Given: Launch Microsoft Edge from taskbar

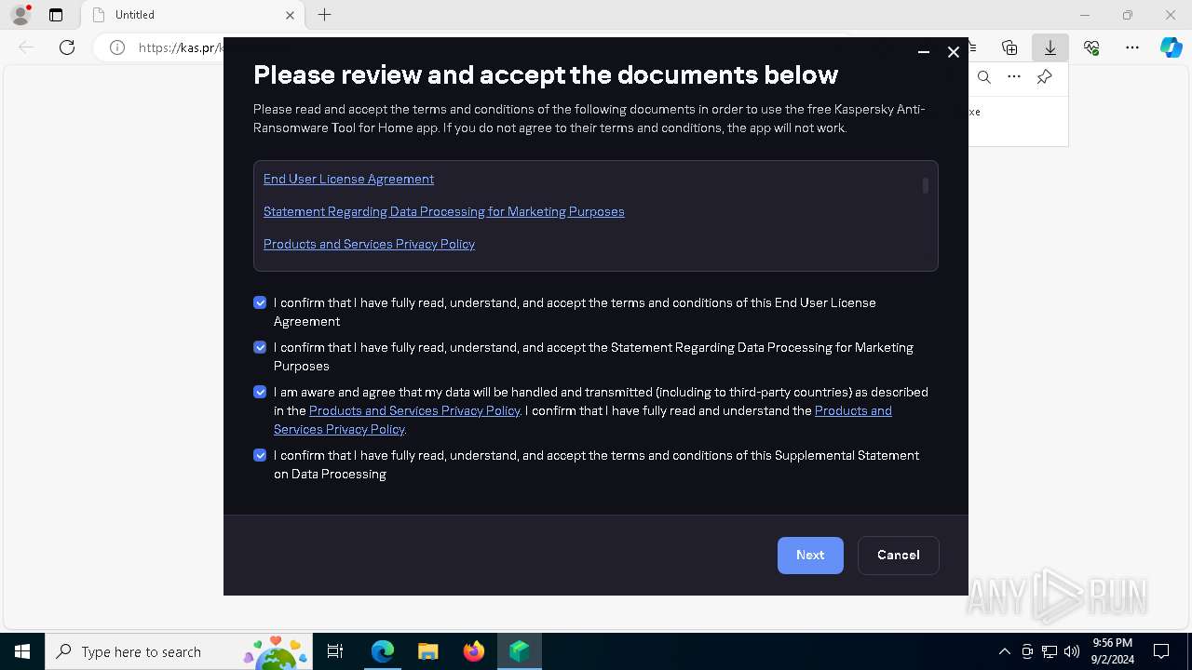Looking at the screenshot, I should tap(382, 651).
